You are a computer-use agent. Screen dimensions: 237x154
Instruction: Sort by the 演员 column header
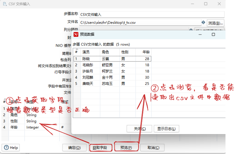(x=90, y=52)
